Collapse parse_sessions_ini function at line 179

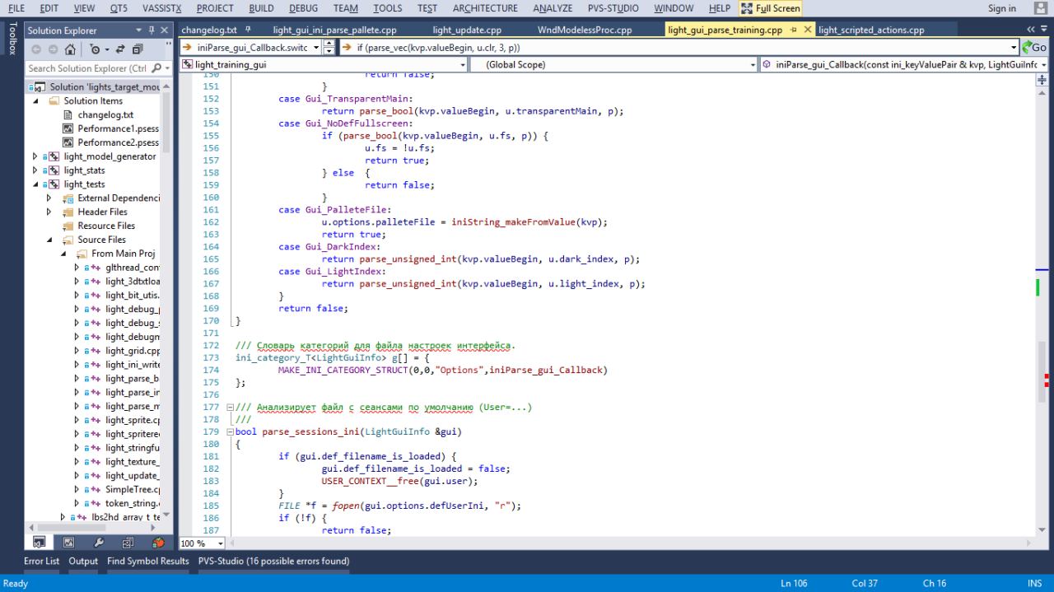(230, 431)
